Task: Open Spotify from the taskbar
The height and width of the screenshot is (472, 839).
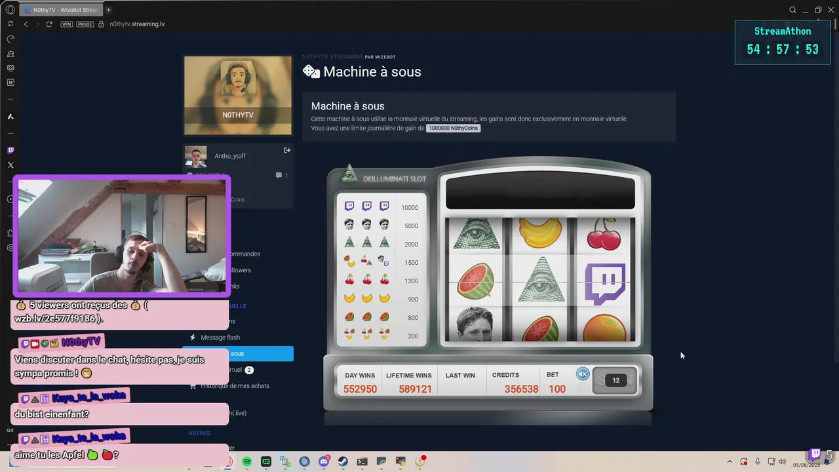Action: click(x=246, y=462)
